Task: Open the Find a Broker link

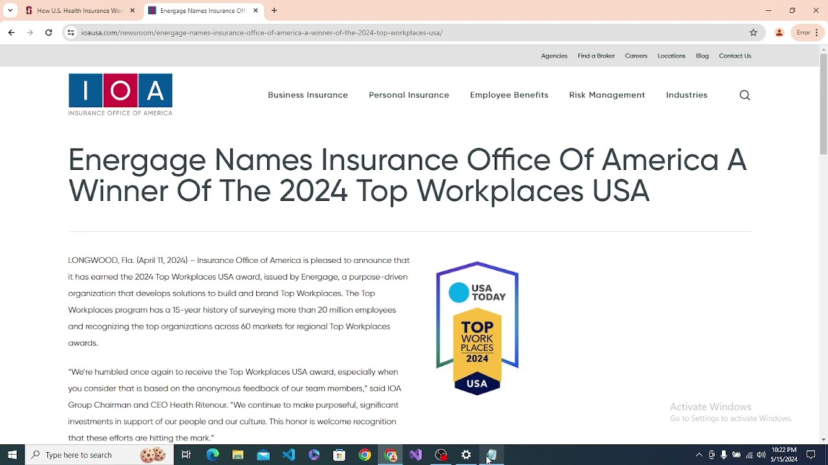Action: coord(596,56)
